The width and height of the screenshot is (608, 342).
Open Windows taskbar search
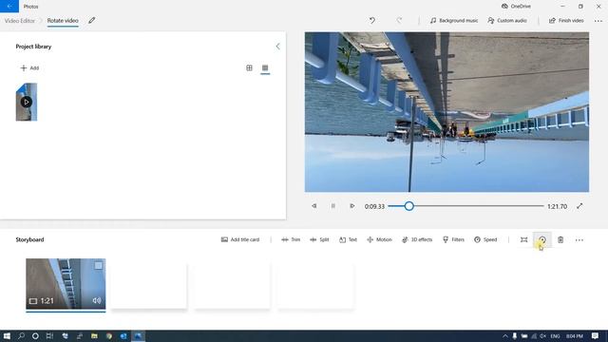tap(21, 335)
